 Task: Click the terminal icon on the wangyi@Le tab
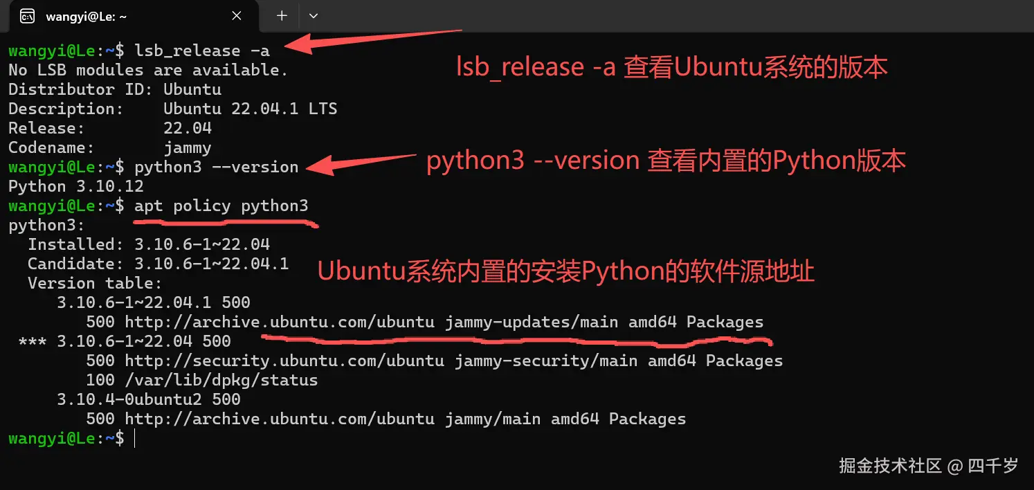tap(26, 15)
